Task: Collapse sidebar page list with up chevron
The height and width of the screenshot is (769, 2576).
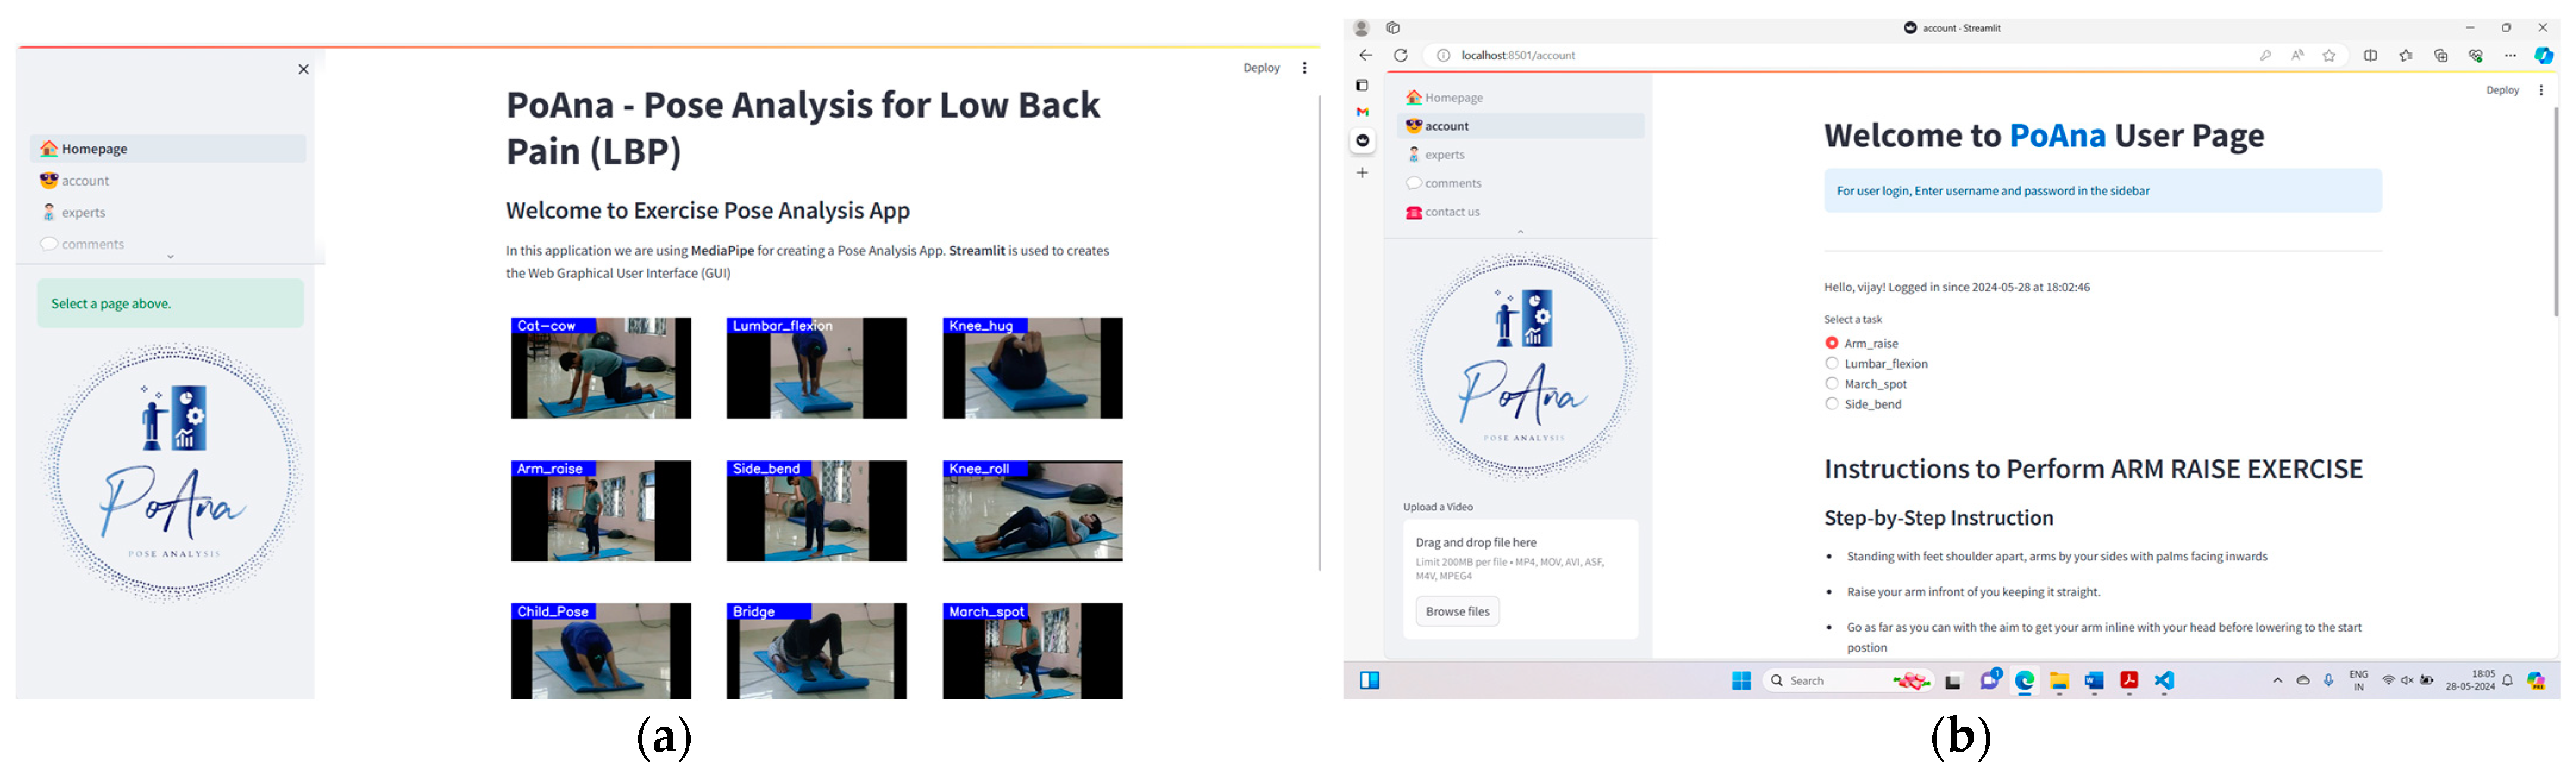Action: coord(1520,232)
